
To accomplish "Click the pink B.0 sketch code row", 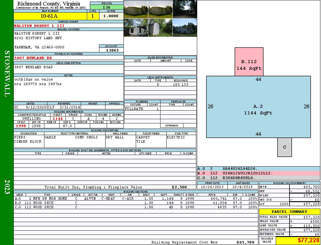I will tap(258, 173).
